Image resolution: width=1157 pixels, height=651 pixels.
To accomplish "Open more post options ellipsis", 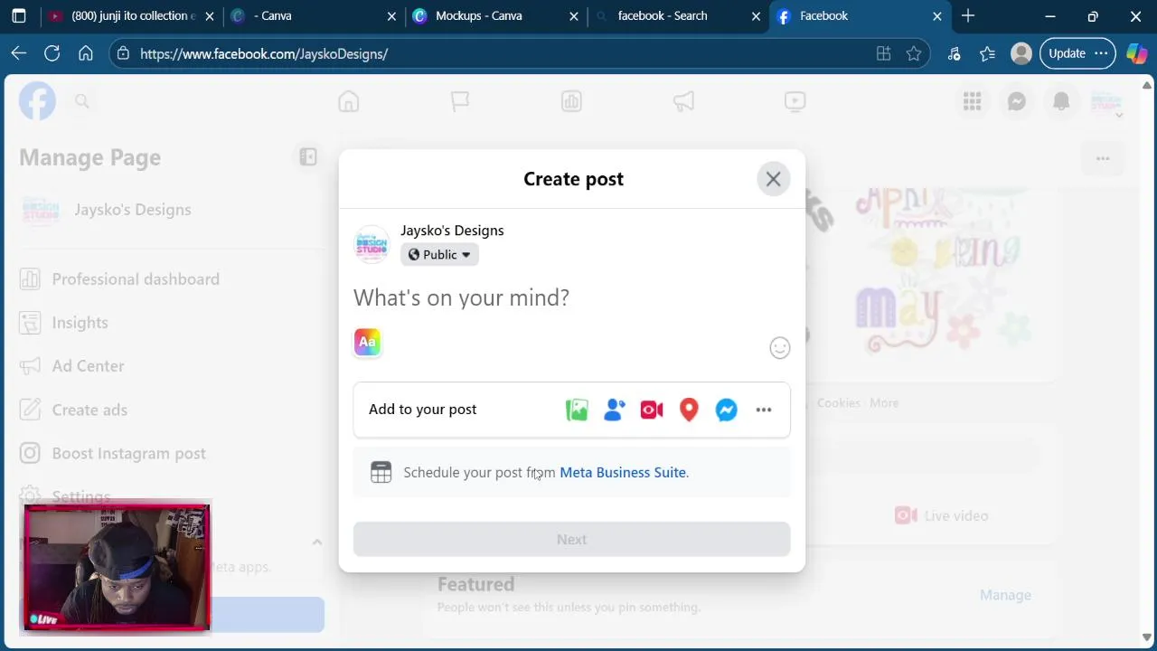I will (764, 410).
